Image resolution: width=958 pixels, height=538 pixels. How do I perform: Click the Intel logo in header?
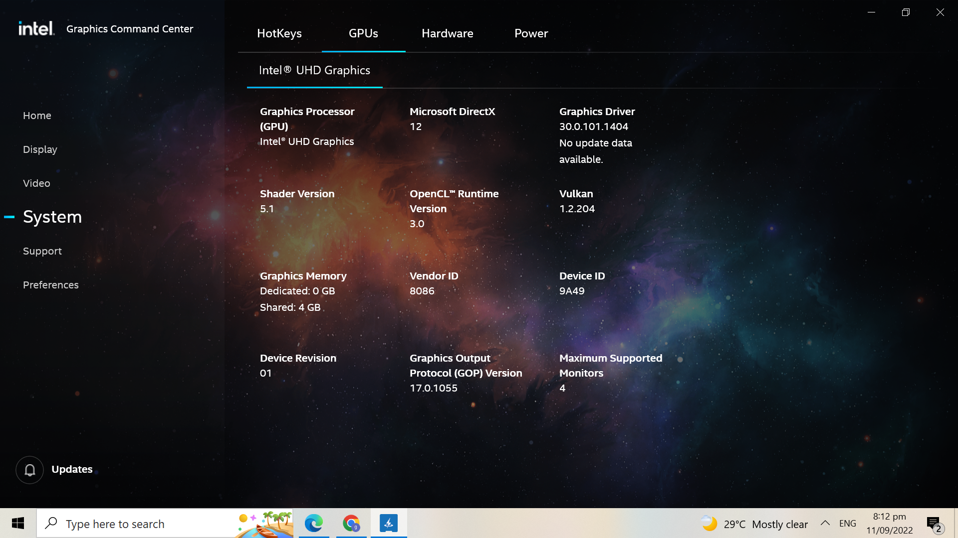point(36,28)
